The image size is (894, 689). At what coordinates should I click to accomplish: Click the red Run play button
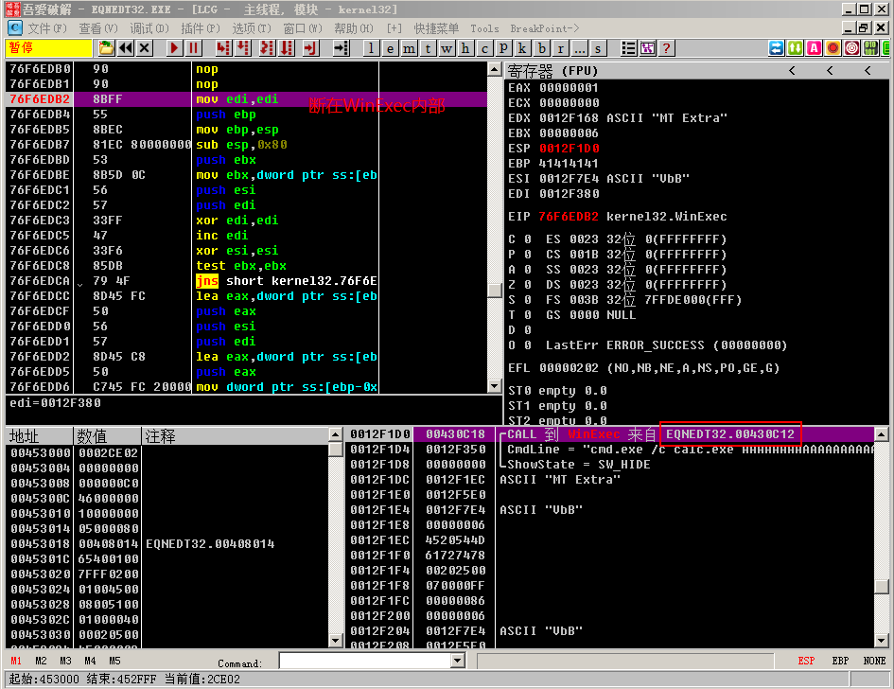coord(174,48)
